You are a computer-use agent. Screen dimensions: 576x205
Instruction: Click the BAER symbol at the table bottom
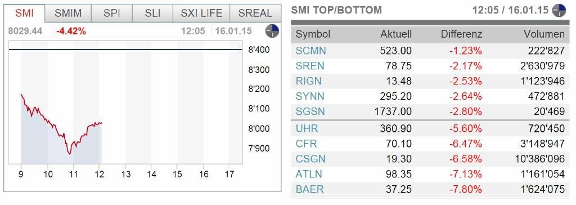(x=310, y=190)
